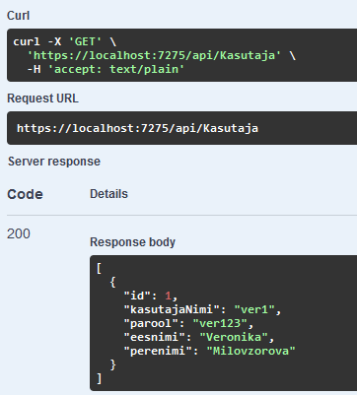This screenshot has width=357, height=395.
Task: Click the Response body label
Action: coord(132,242)
